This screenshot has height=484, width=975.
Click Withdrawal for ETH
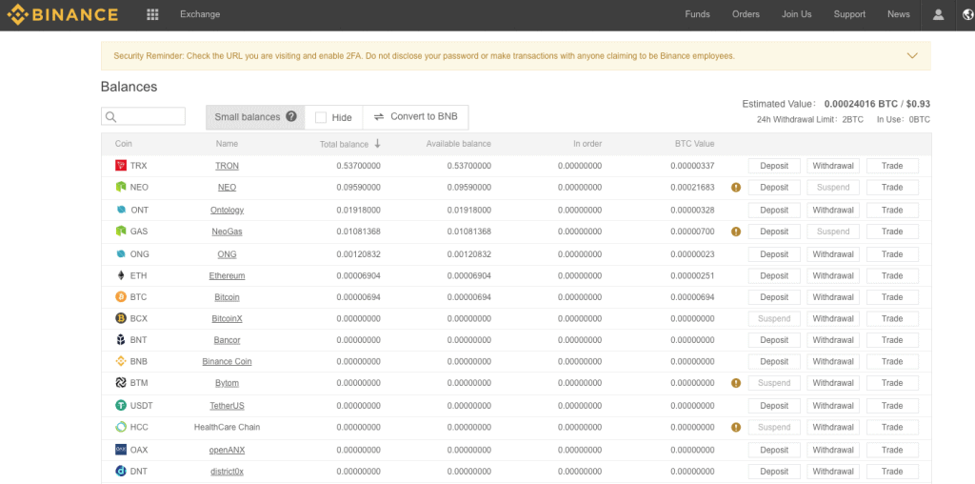(833, 275)
